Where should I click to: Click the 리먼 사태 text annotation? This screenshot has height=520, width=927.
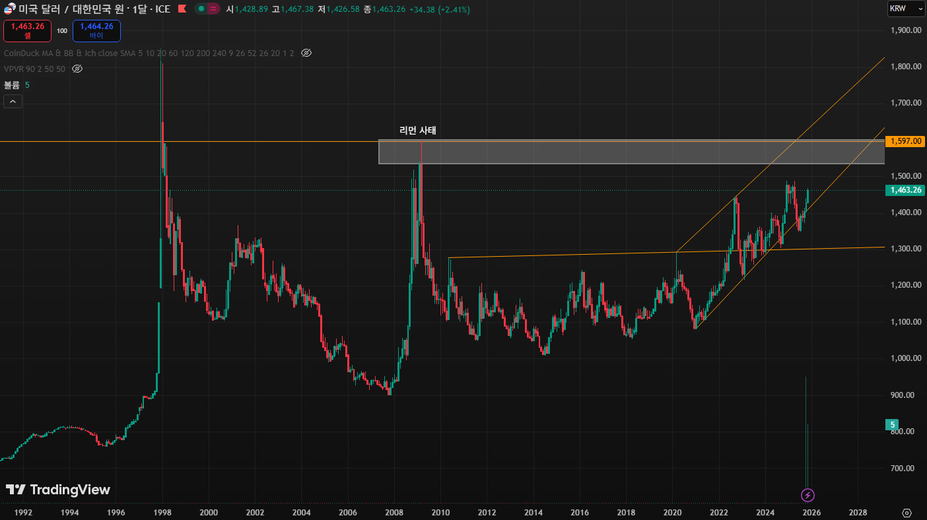[418, 131]
